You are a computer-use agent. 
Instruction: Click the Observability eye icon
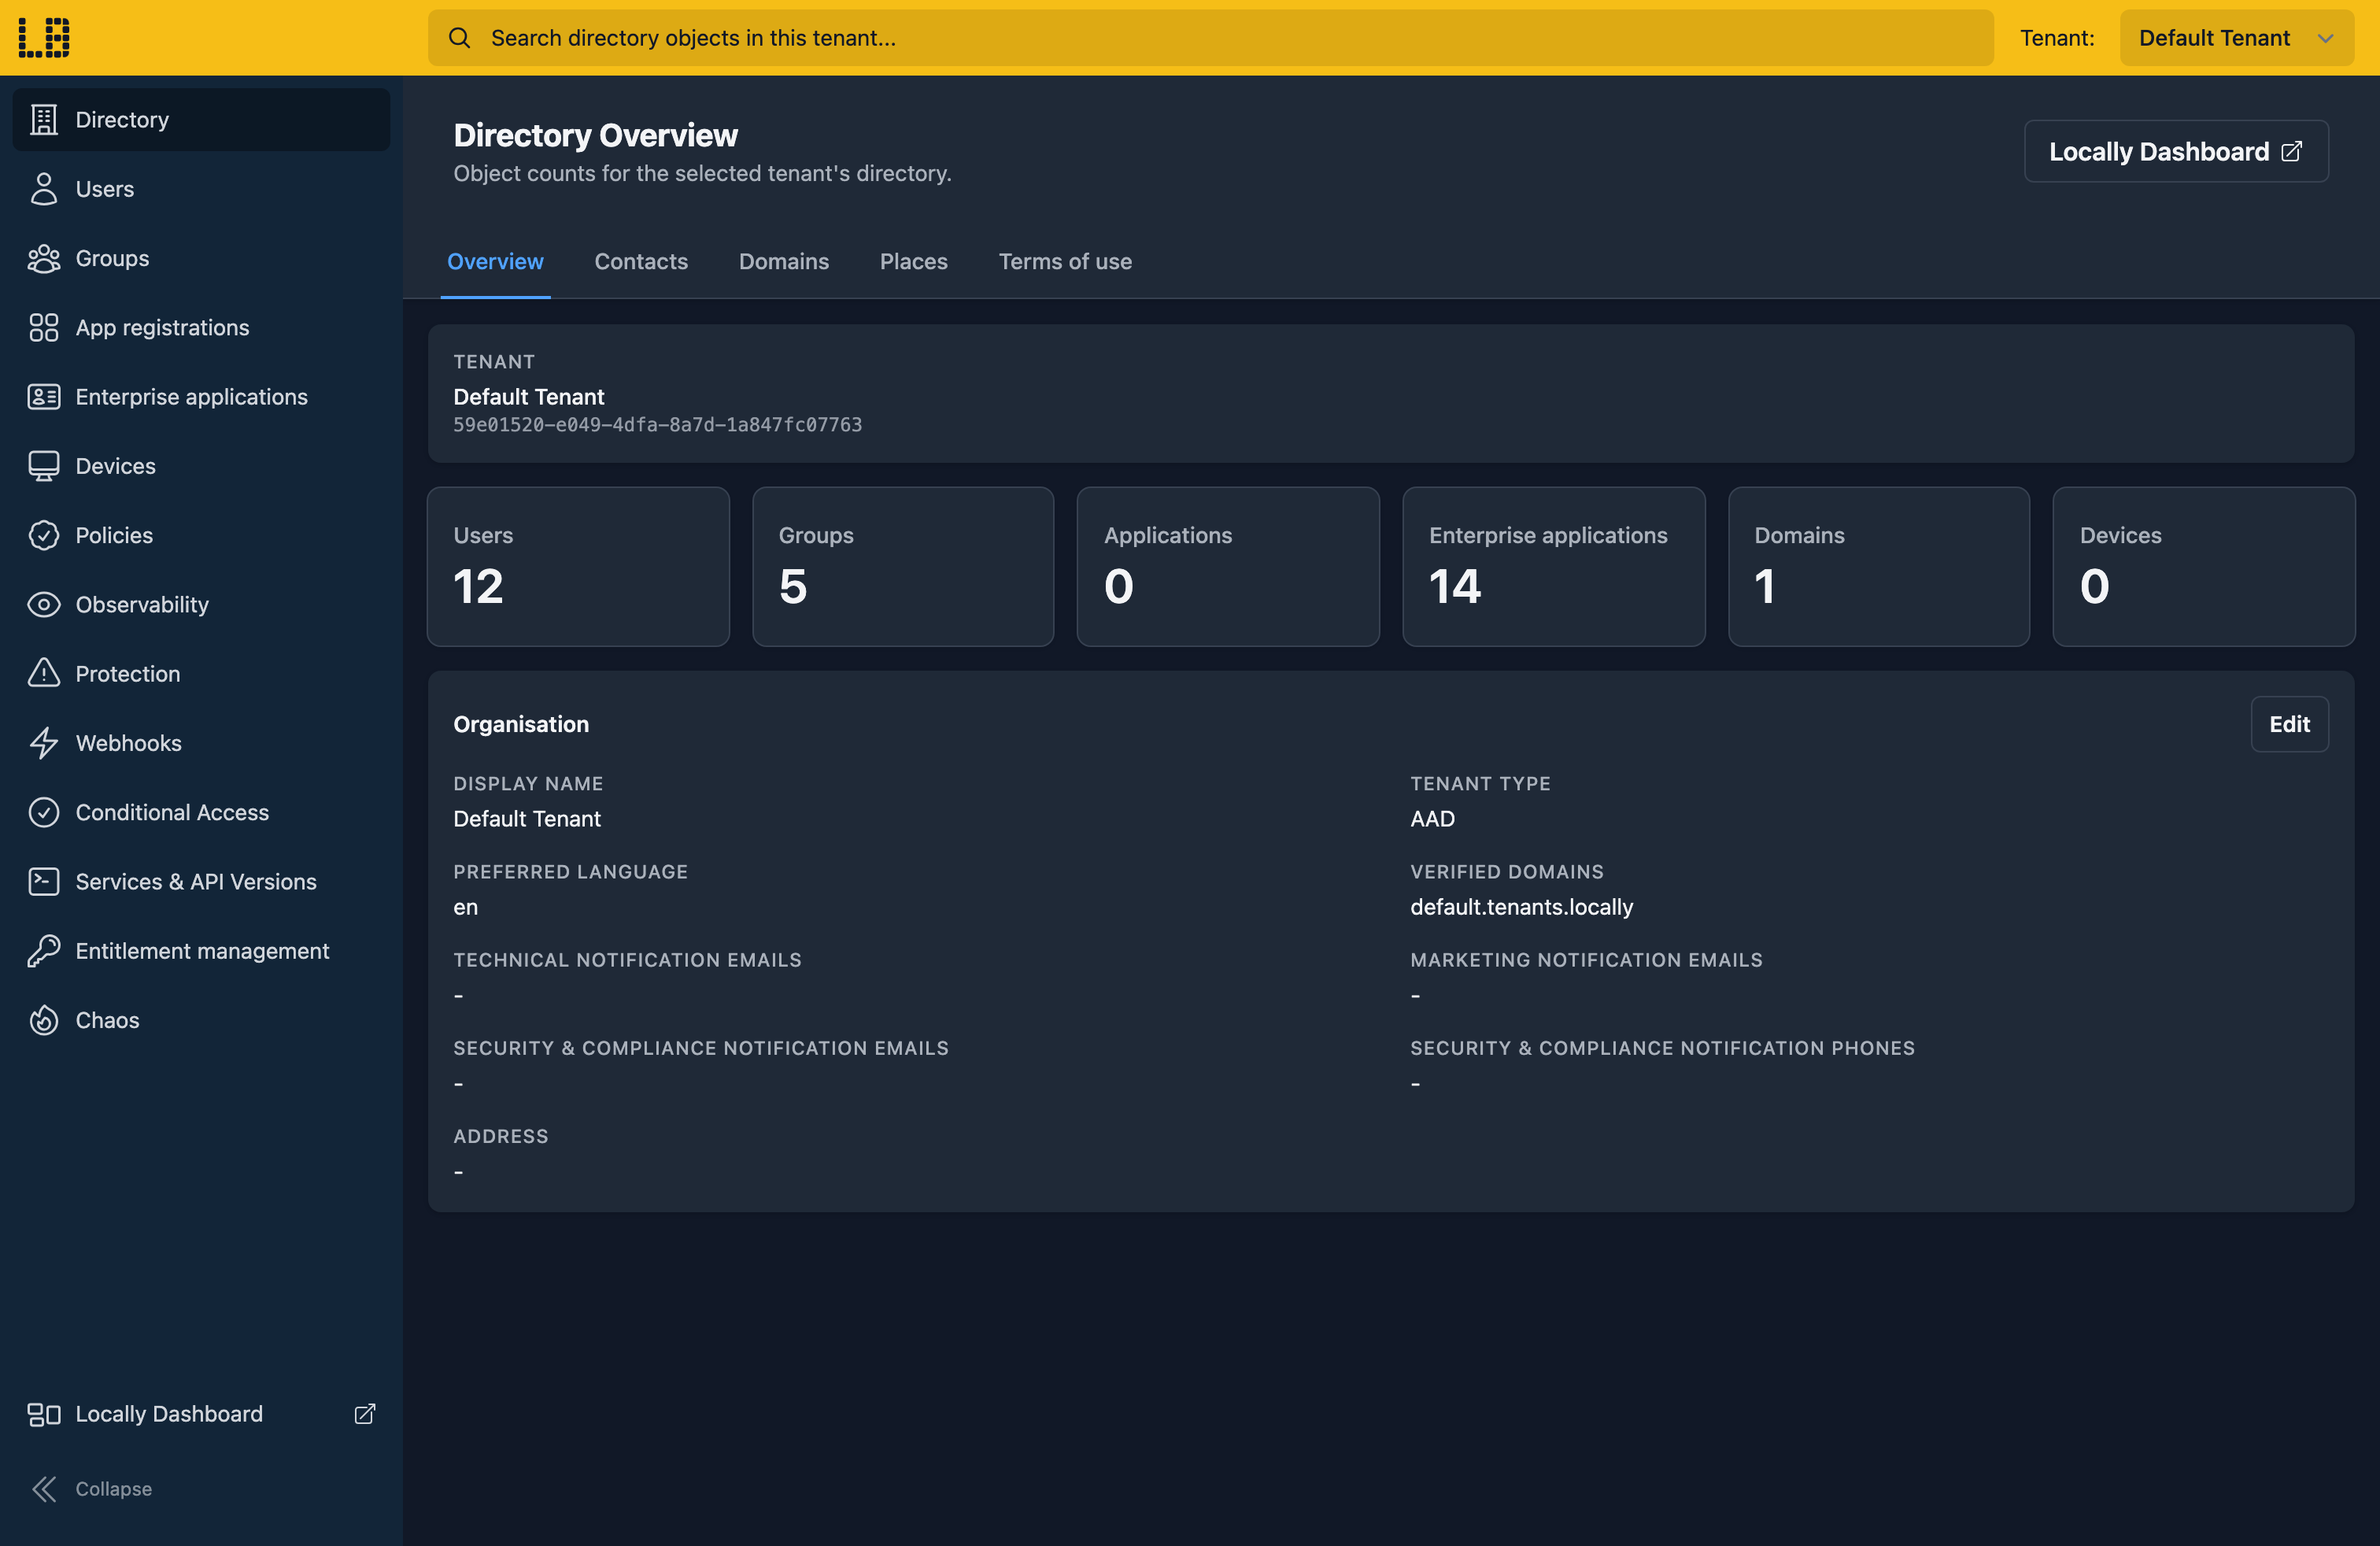[x=44, y=605]
